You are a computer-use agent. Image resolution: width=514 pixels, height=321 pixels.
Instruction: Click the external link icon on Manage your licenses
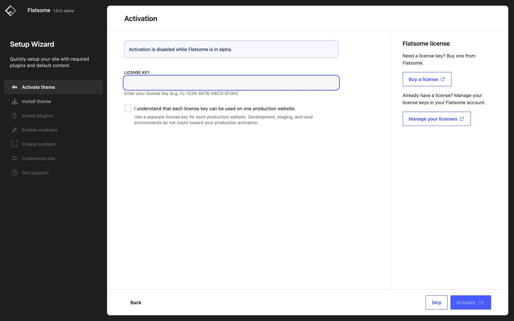coord(462,119)
